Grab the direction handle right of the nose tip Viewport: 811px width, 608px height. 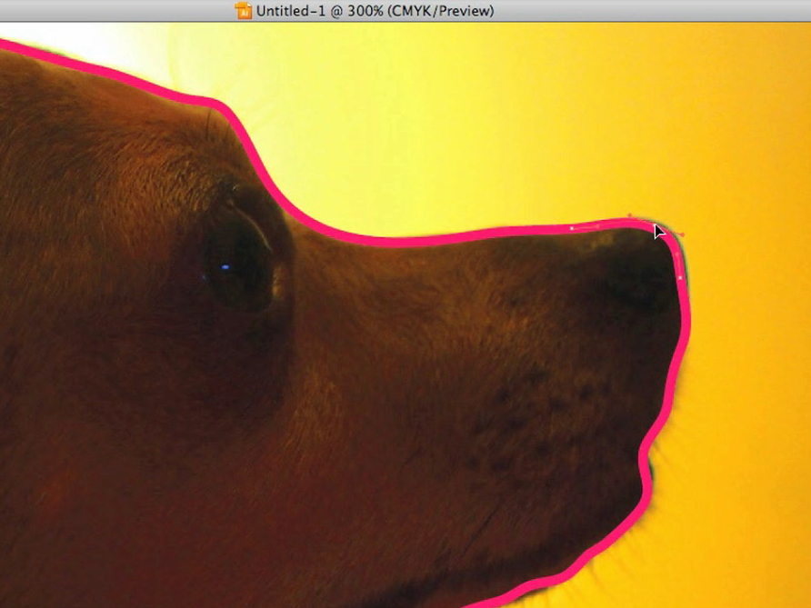click(x=682, y=234)
